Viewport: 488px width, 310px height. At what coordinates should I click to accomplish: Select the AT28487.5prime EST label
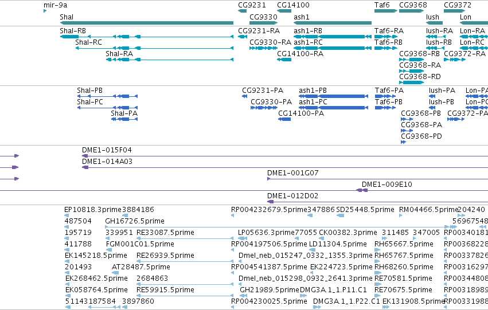(x=141, y=268)
